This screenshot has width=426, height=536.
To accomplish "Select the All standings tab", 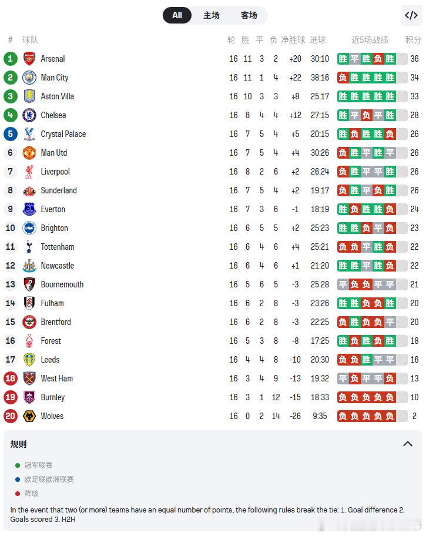I will coord(177,15).
